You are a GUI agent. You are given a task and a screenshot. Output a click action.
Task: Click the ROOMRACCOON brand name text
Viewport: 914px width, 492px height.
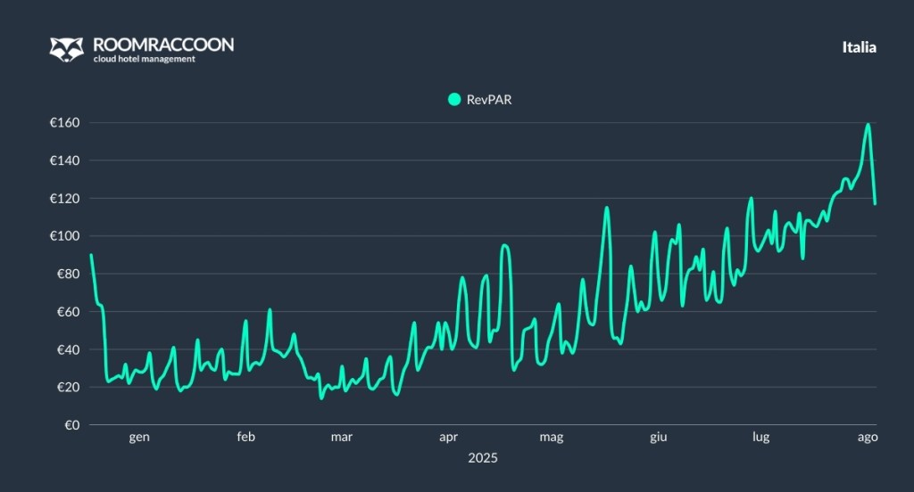(x=163, y=44)
